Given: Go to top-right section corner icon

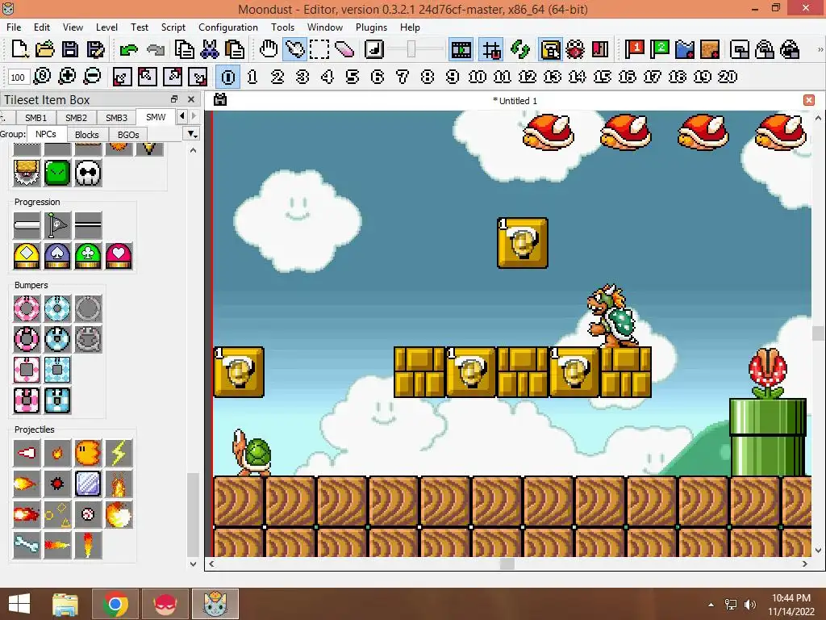Looking at the screenshot, I should 173,77.
